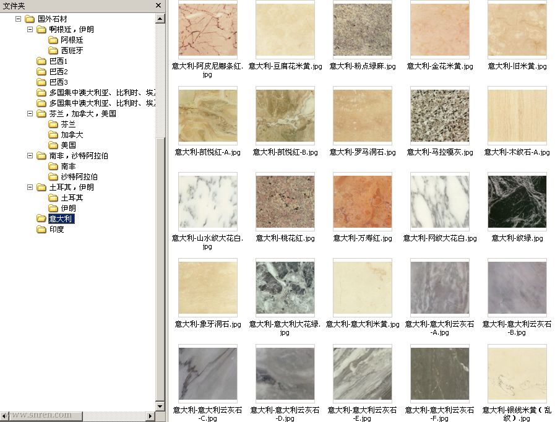The image size is (555, 422).
Task: Close the 文件夹 folders pane
Action: click(158, 6)
